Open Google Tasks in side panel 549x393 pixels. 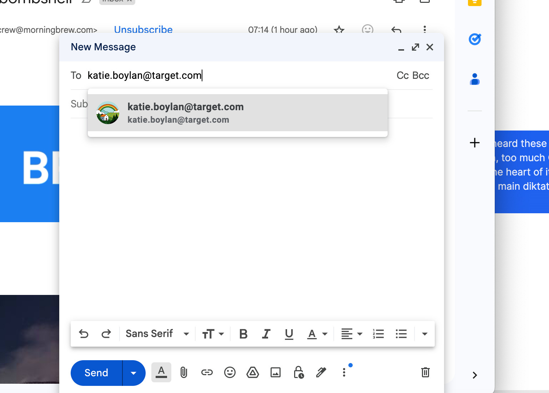(475, 39)
